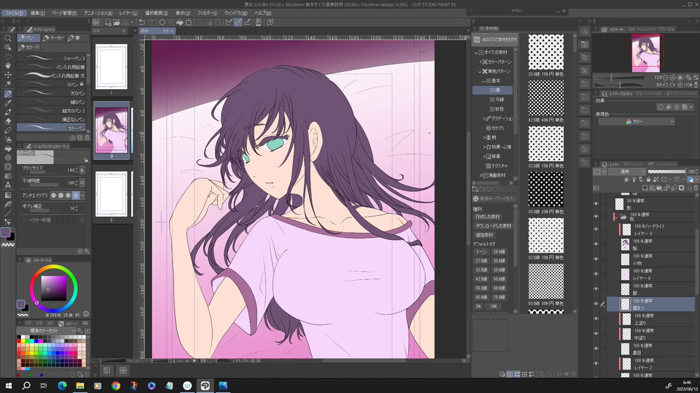Select the Auto select wand tool
The width and height of the screenshot is (700, 393).
8,84
